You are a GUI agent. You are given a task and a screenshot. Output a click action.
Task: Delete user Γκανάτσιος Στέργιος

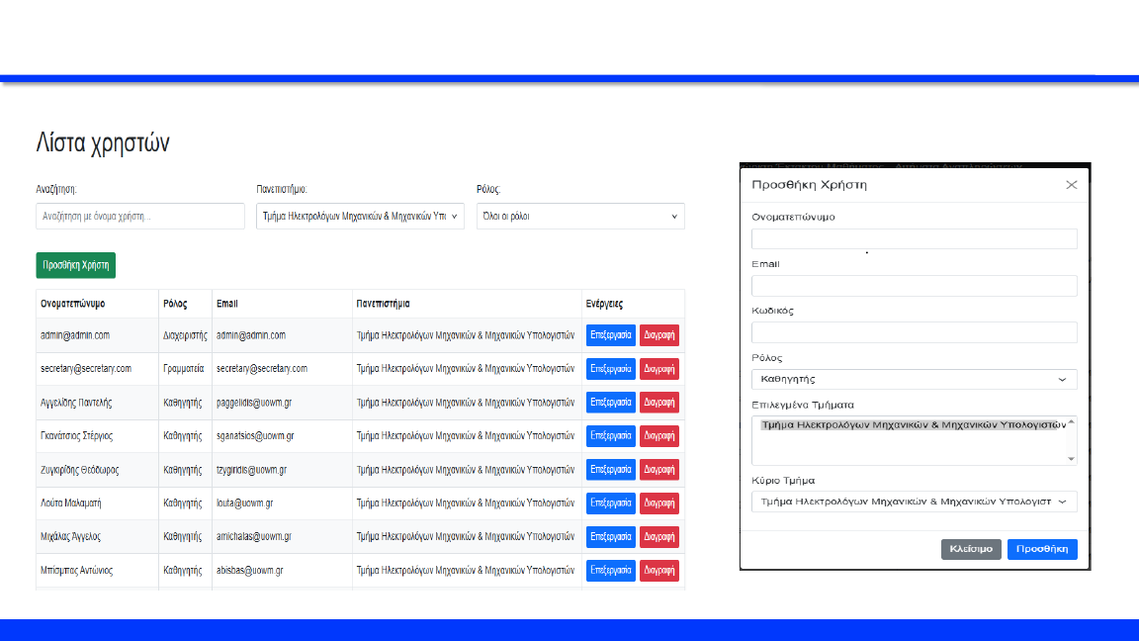[659, 436]
